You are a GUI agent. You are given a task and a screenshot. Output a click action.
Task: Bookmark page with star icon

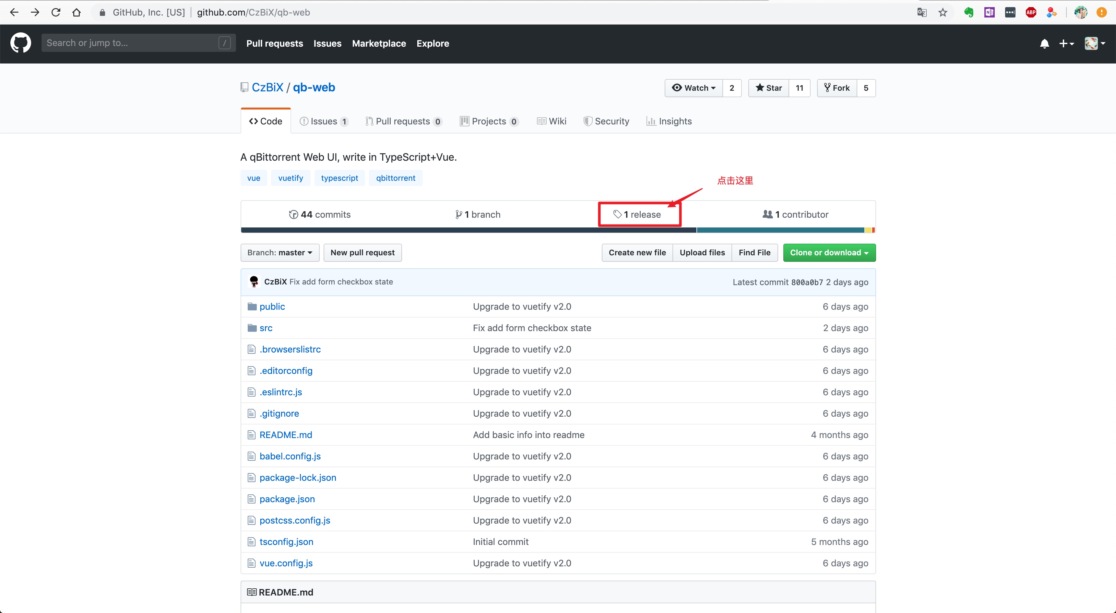tap(943, 13)
